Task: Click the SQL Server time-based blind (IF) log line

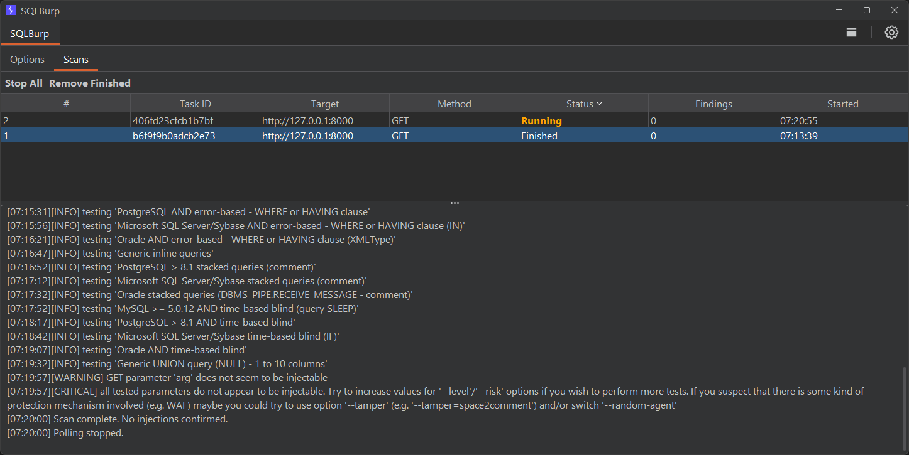Action: click(173, 336)
